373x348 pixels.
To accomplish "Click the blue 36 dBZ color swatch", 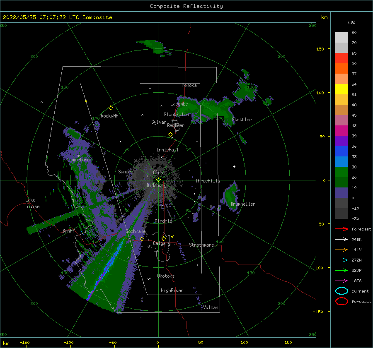I will (x=342, y=151).
